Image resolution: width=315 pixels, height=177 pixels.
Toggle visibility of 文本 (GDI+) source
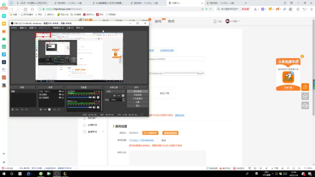pyautogui.click(x=60, y=91)
